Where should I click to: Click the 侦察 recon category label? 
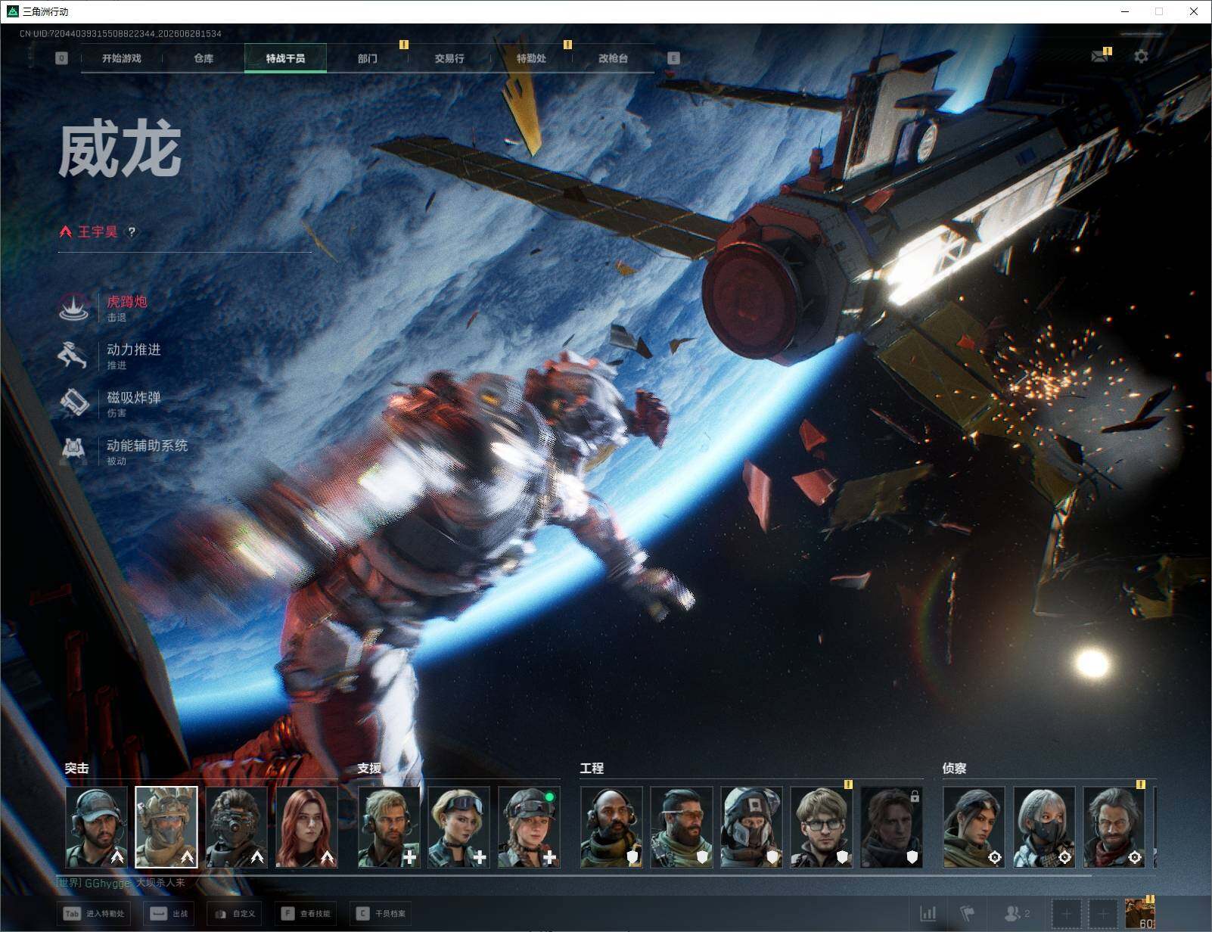[954, 768]
